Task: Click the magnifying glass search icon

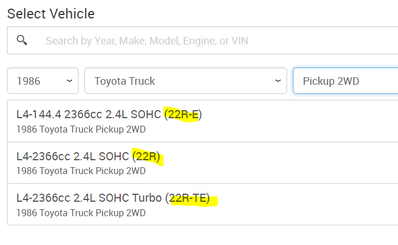Action: (22, 40)
